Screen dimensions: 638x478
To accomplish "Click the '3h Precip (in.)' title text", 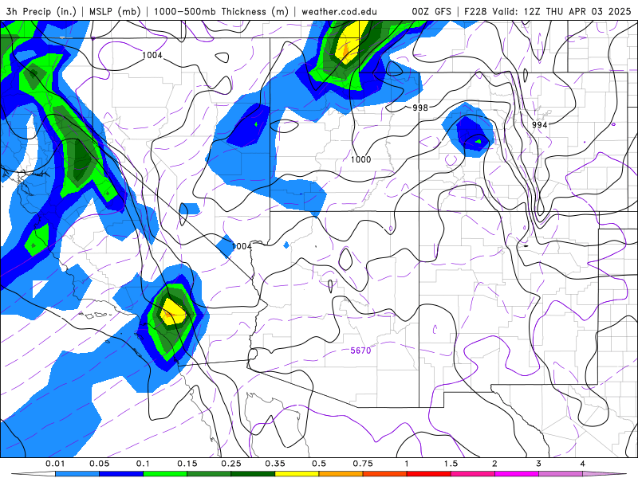I will (x=41, y=11).
